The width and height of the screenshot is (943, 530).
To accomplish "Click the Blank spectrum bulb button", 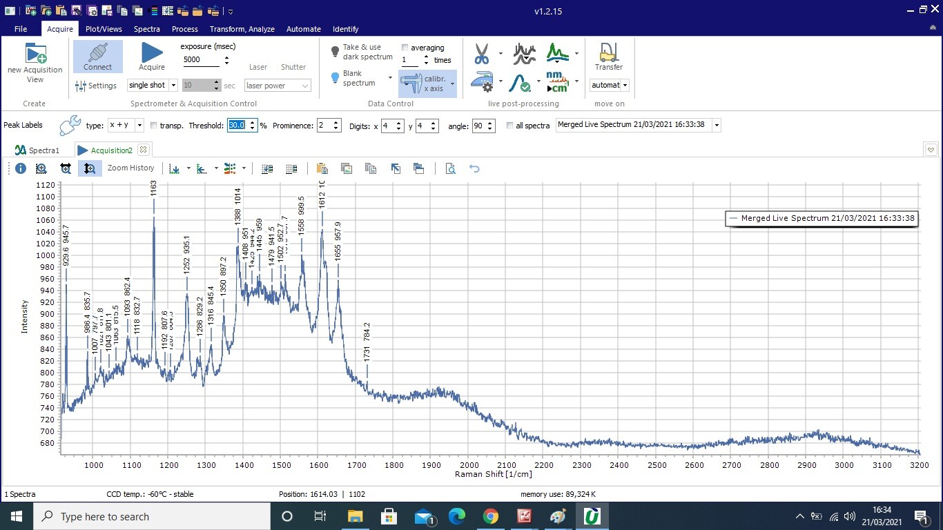I will 336,77.
